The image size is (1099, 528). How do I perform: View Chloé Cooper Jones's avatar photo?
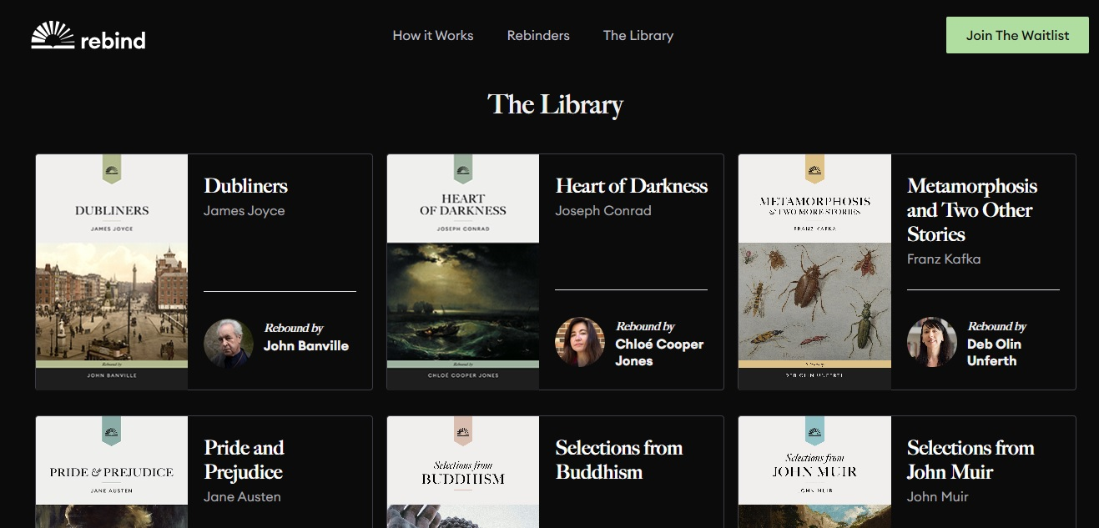pos(580,342)
